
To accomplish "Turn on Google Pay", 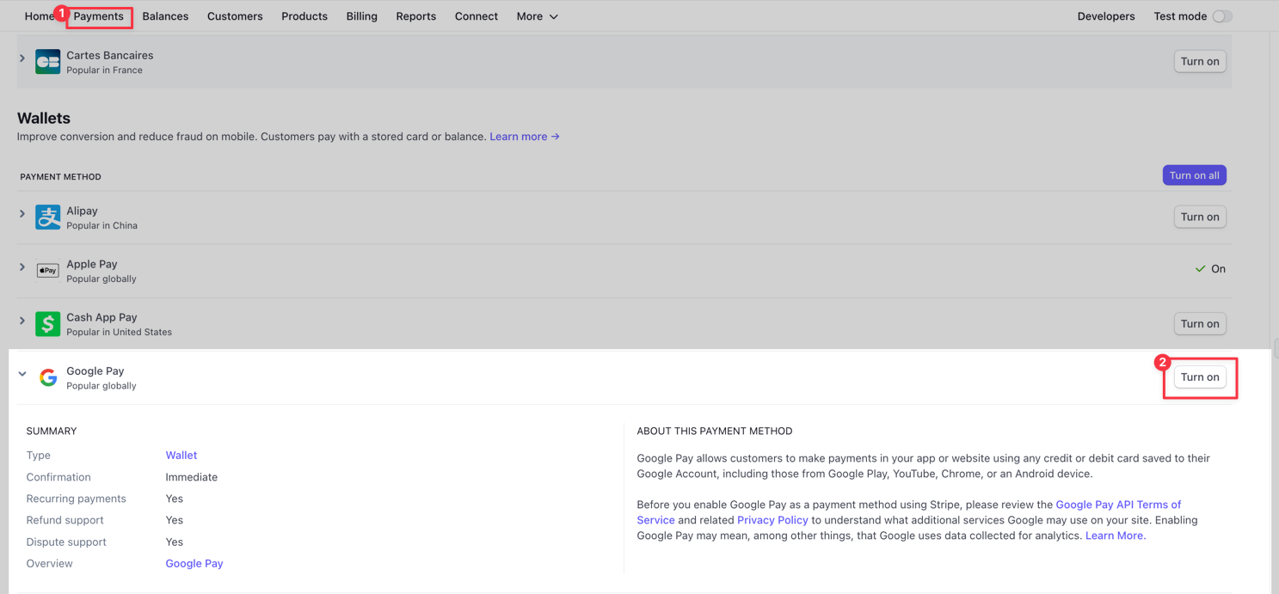I will click(x=1199, y=377).
